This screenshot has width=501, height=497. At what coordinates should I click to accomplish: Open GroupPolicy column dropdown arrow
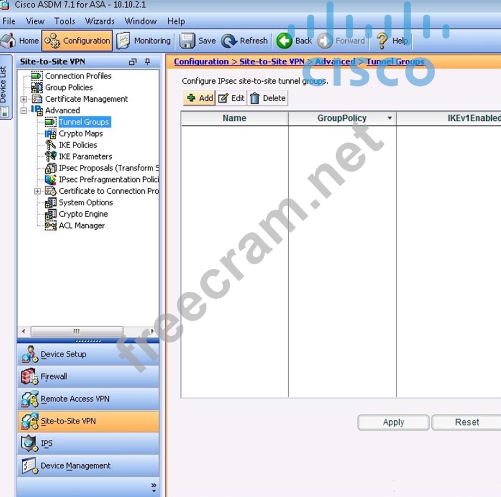click(x=389, y=118)
